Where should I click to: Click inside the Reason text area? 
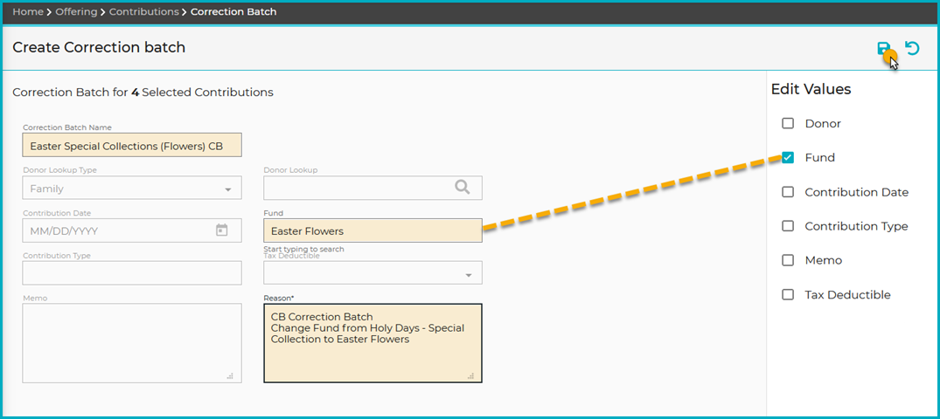(x=373, y=343)
